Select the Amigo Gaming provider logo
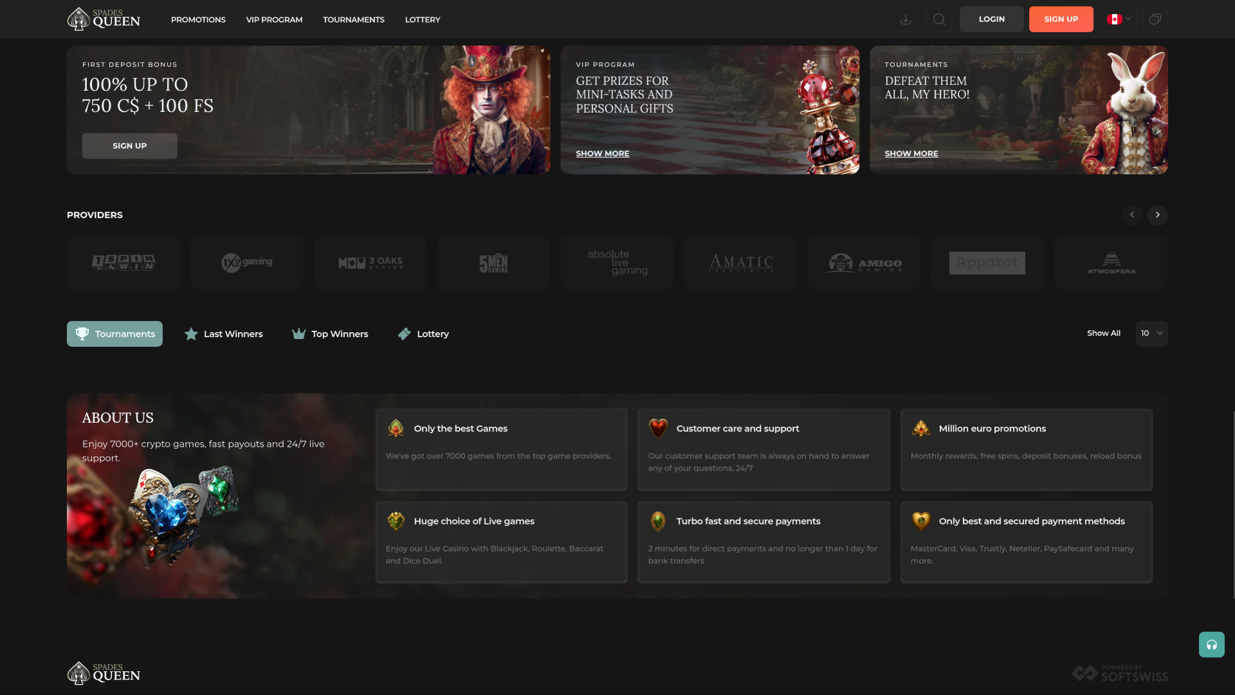This screenshot has width=1235, height=695. pos(864,263)
